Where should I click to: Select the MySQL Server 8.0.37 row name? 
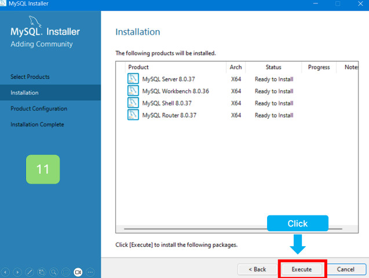[x=169, y=79]
